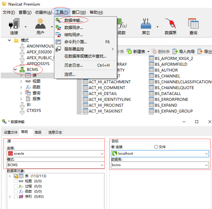Click the 服务器监控 monitor icon
This screenshot has width=212, height=209.
58,49
